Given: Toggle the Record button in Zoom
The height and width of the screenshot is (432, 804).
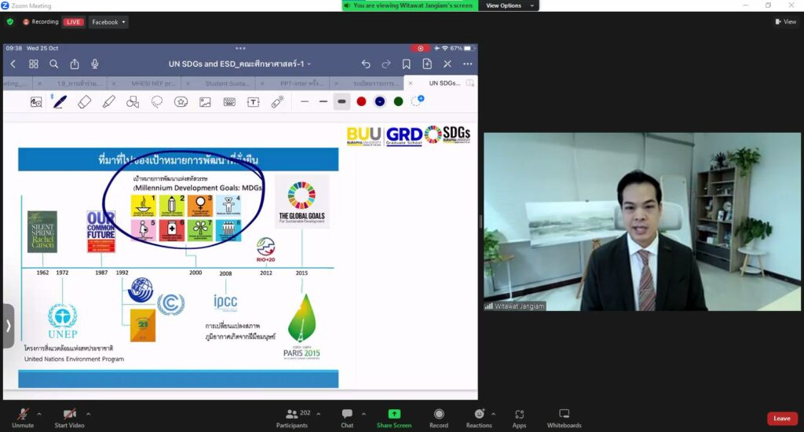Looking at the screenshot, I should click(x=439, y=416).
